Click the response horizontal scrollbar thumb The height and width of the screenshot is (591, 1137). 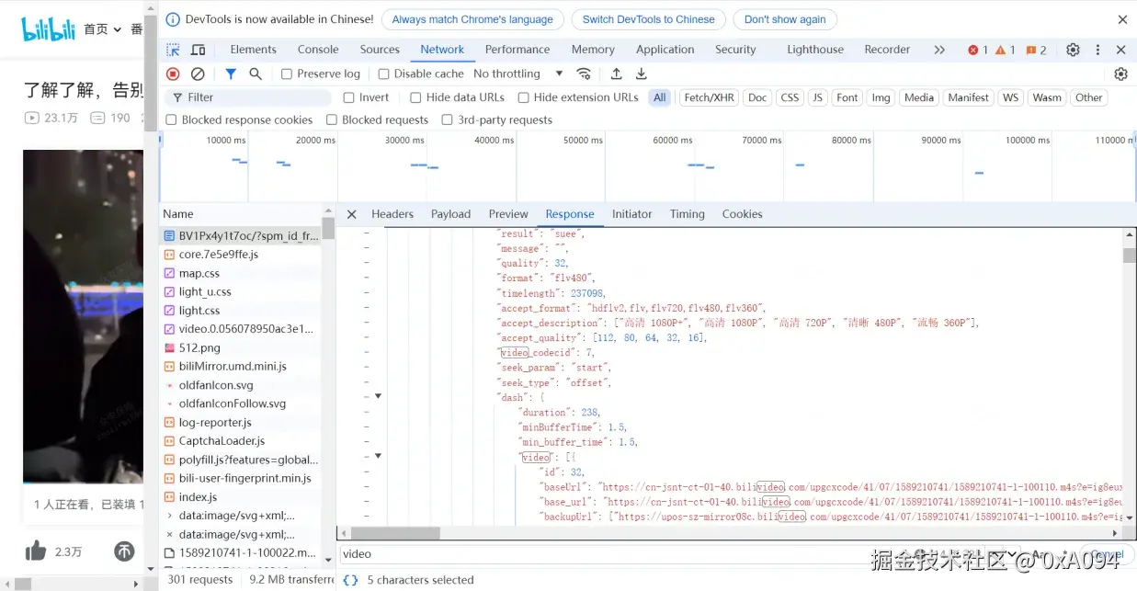pos(396,533)
